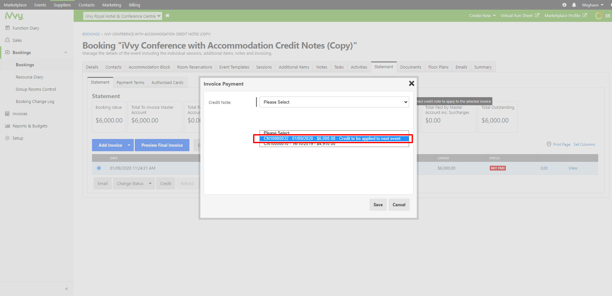
Task: Click the Email button below invoice
Action: point(103,183)
